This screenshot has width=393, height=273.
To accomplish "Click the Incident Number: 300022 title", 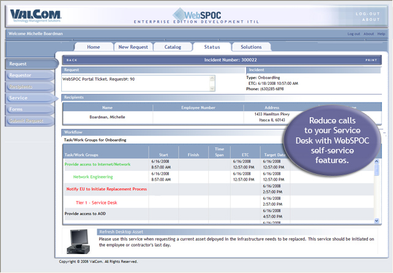I will tap(230, 60).
